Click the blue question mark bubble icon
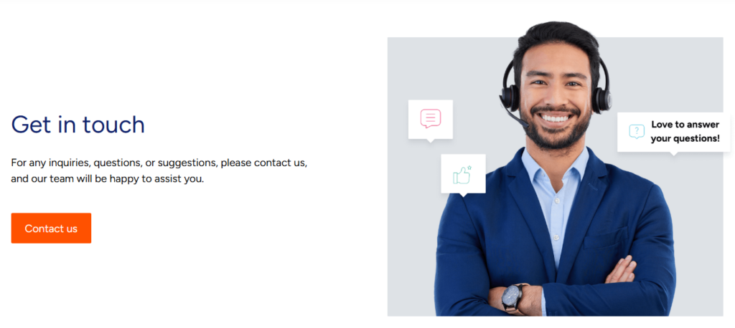The height and width of the screenshot is (328, 735). pos(637,132)
